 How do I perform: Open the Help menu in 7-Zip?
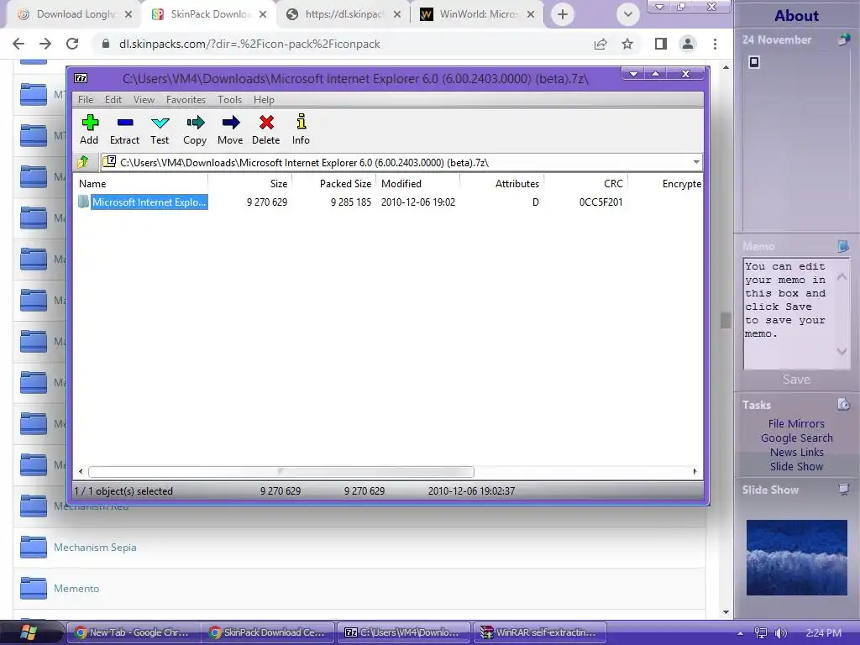coord(264,100)
